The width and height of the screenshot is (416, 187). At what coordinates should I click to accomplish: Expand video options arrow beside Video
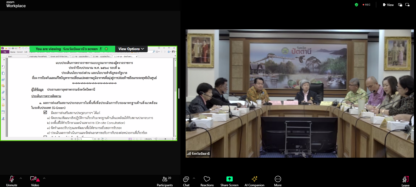44,178
